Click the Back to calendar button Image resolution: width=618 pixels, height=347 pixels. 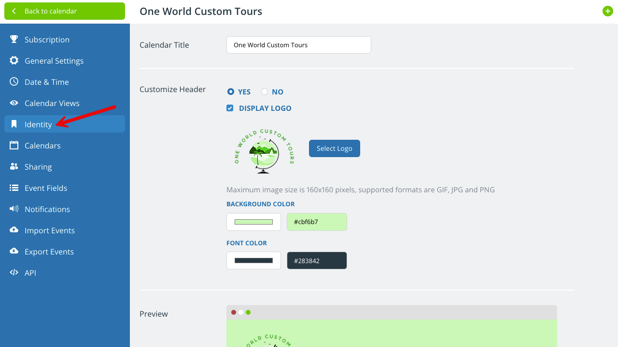click(65, 11)
